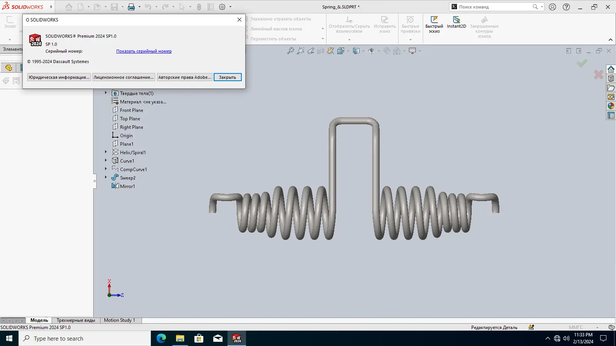Switch to the Трехмерные виды tab
The height and width of the screenshot is (346, 616).
coord(75,320)
